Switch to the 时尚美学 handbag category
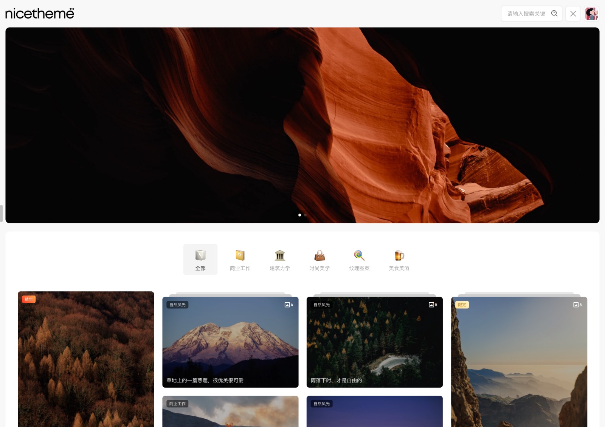Viewport: 605px width, 427px height. point(320,260)
